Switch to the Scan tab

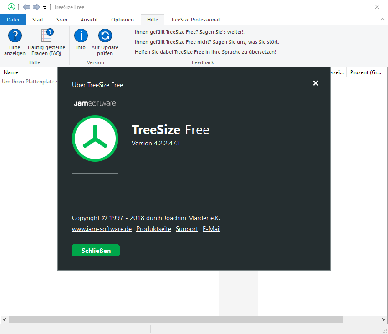pyautogui.click(x=62, y=20)
